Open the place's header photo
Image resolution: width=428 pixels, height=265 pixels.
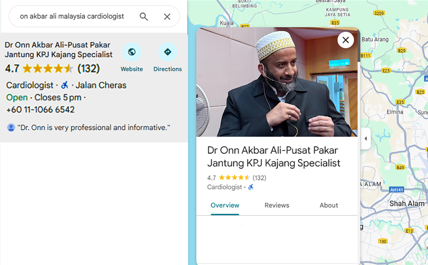tap(276, 83)
